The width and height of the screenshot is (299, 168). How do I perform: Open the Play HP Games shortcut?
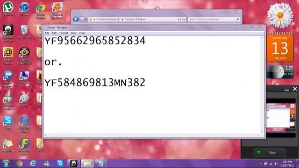pyautogui.click(x=8, y=78)
